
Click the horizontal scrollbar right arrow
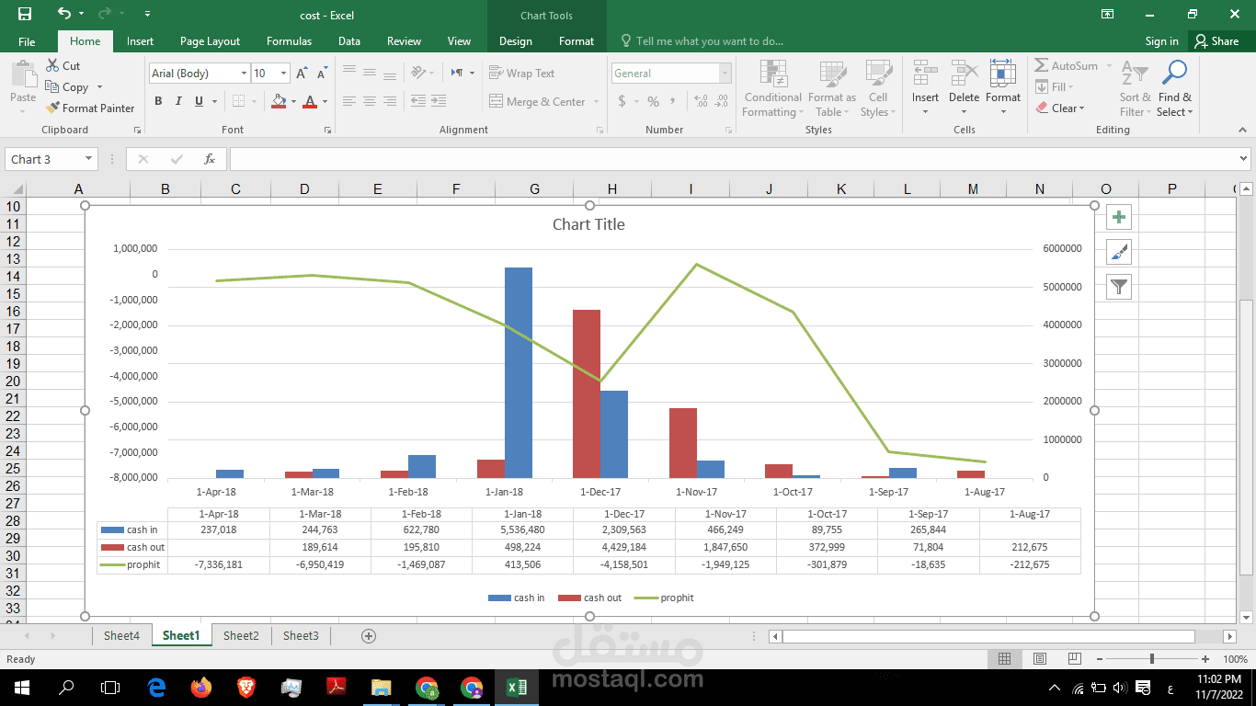(1229, 636)
